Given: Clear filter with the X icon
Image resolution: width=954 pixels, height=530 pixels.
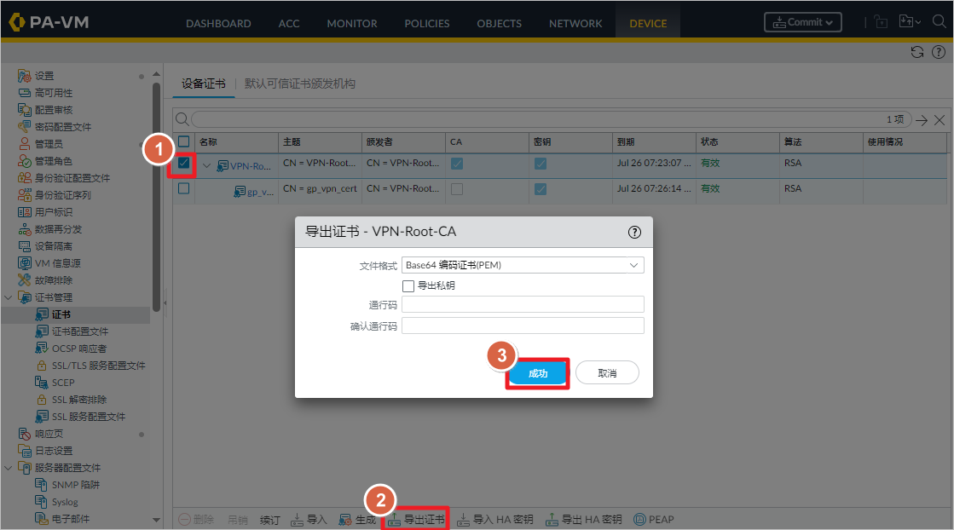Looking at the screenshot, I should [x=940, y=120].
